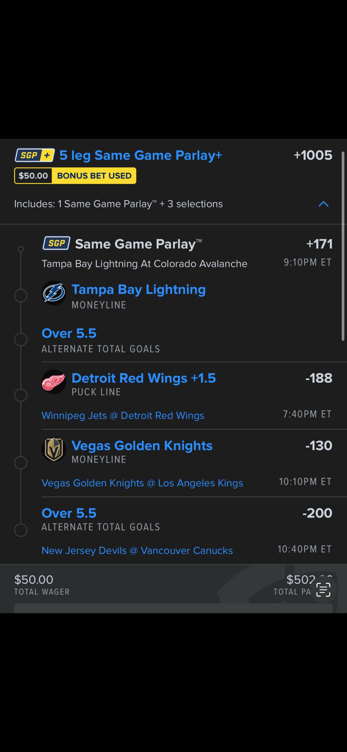Click the SGP+ badge icon

click(x=35, y=155)
